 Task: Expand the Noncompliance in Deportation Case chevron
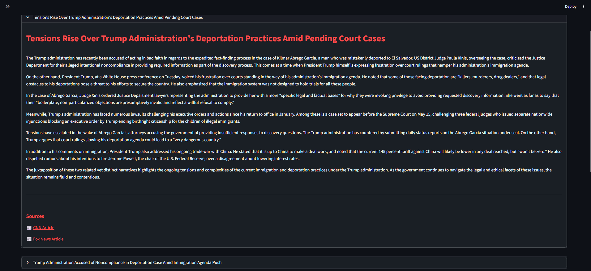[x=28, y=263]
